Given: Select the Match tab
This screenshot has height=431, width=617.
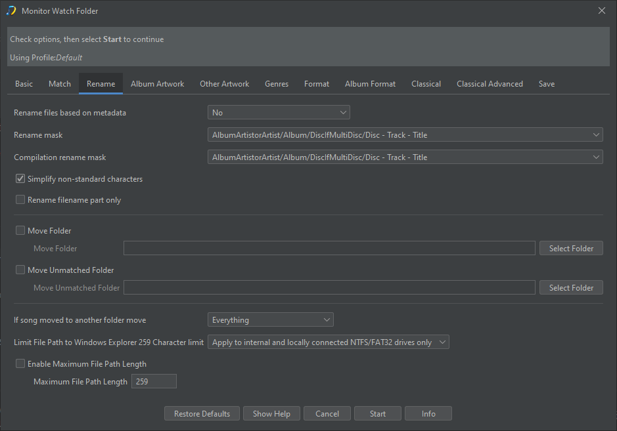Looking at the screenshot, I should pos(60,84).
